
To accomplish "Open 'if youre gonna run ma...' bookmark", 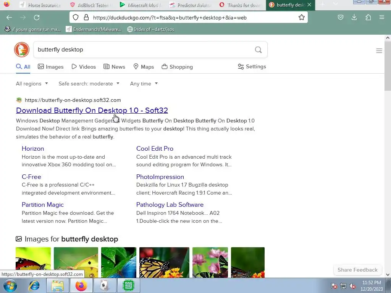I will 33,29.
